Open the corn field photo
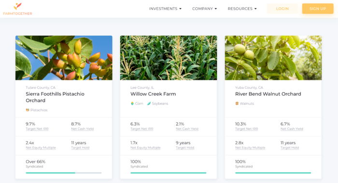This screenshot has height=183, width=338. click(x=169, y=58)
